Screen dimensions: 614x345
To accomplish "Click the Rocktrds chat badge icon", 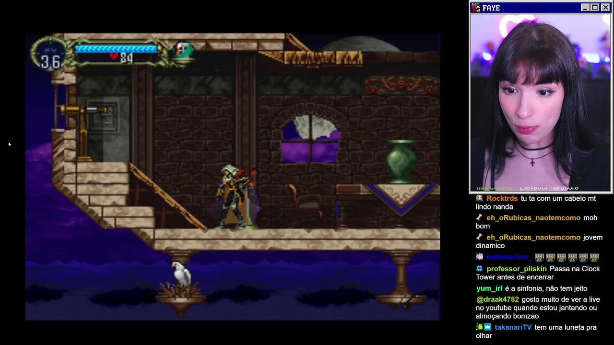I will 479,198.
